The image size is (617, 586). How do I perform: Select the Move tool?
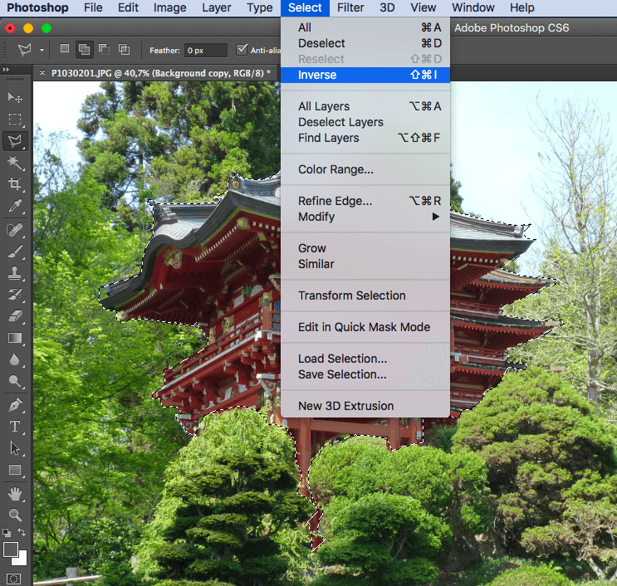[15, 99]
